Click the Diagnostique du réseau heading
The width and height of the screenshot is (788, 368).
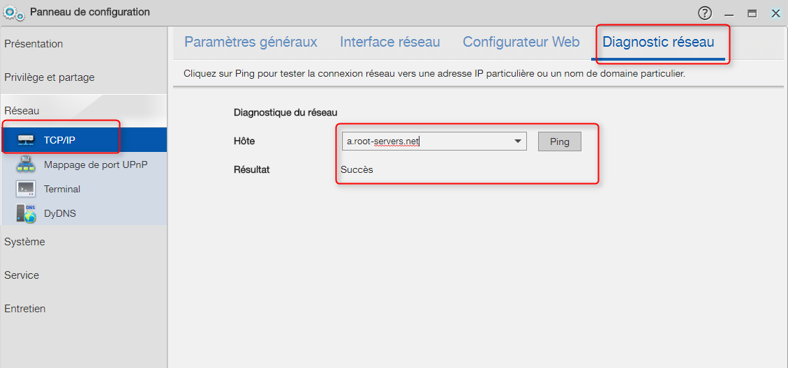(x=285, y=112)
